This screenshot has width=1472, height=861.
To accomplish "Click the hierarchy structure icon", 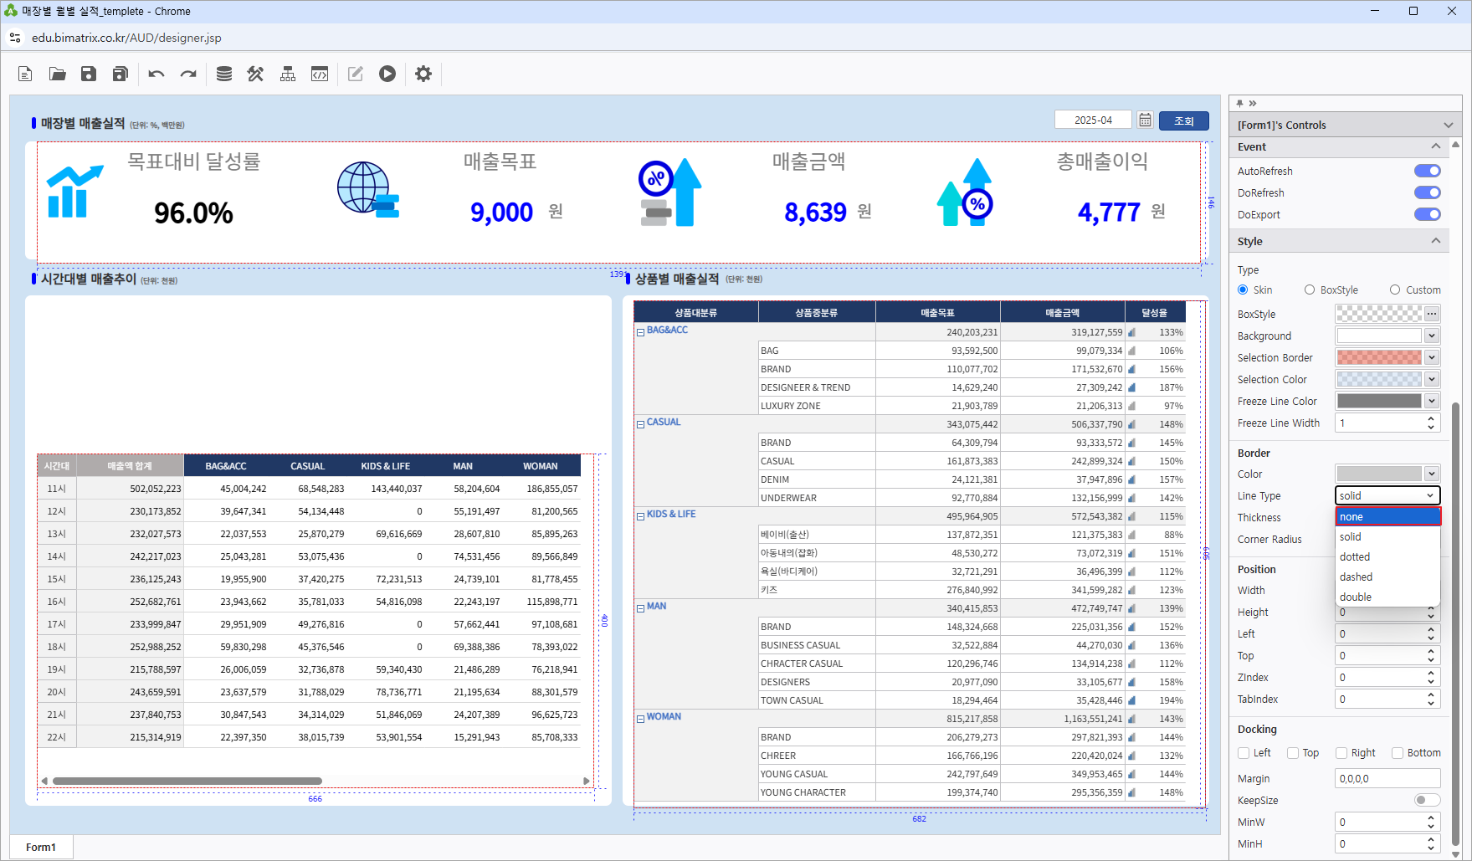I will 288,74.
